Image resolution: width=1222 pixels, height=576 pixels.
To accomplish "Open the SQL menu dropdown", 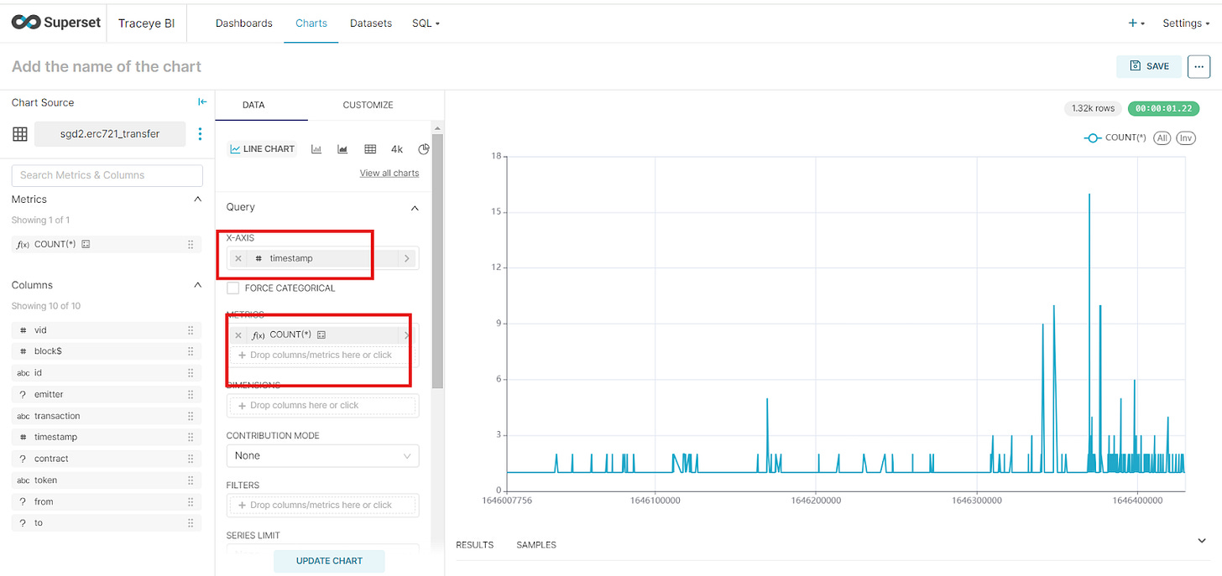I will click(426, 23).
